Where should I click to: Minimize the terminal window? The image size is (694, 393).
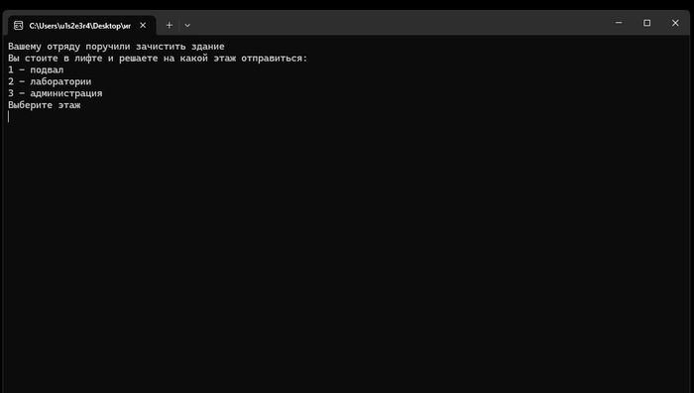click(x=619, y=23)
